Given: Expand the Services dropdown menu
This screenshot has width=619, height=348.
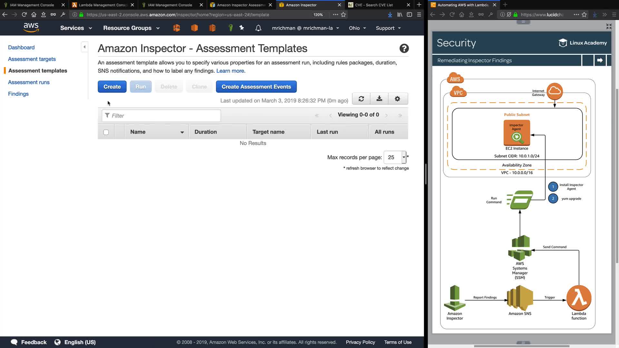Looking at the screenshot, I should tap(76, 28).
